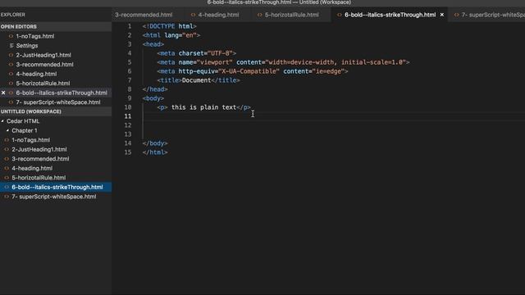Open 7- superScript-whiteSpace.html under Chapter 1

(54, 197)
